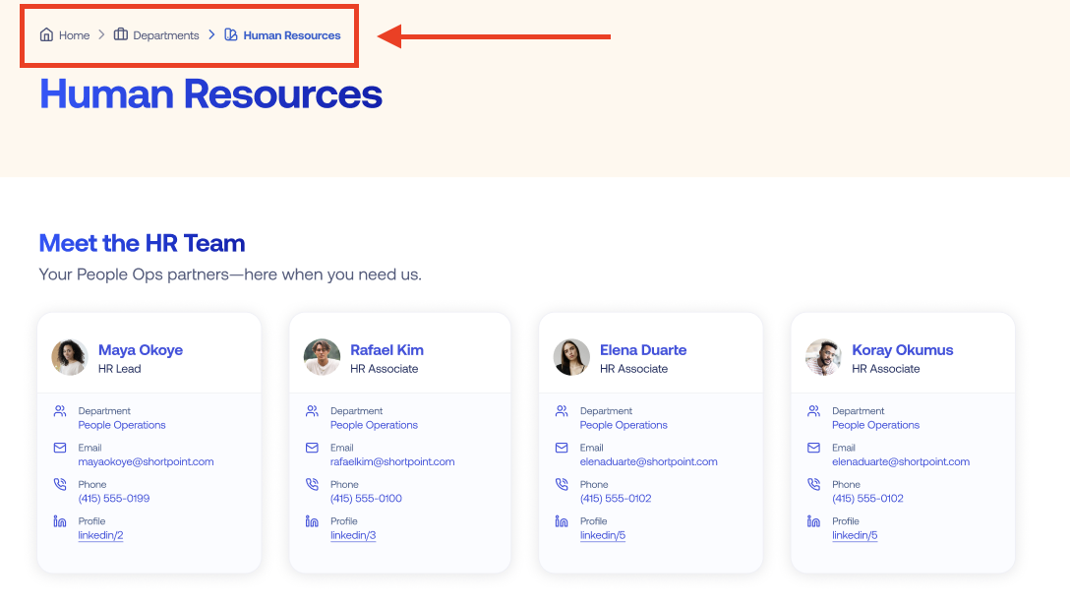
Task: Click Elena Duarte's profile photo
Action: 571,357
